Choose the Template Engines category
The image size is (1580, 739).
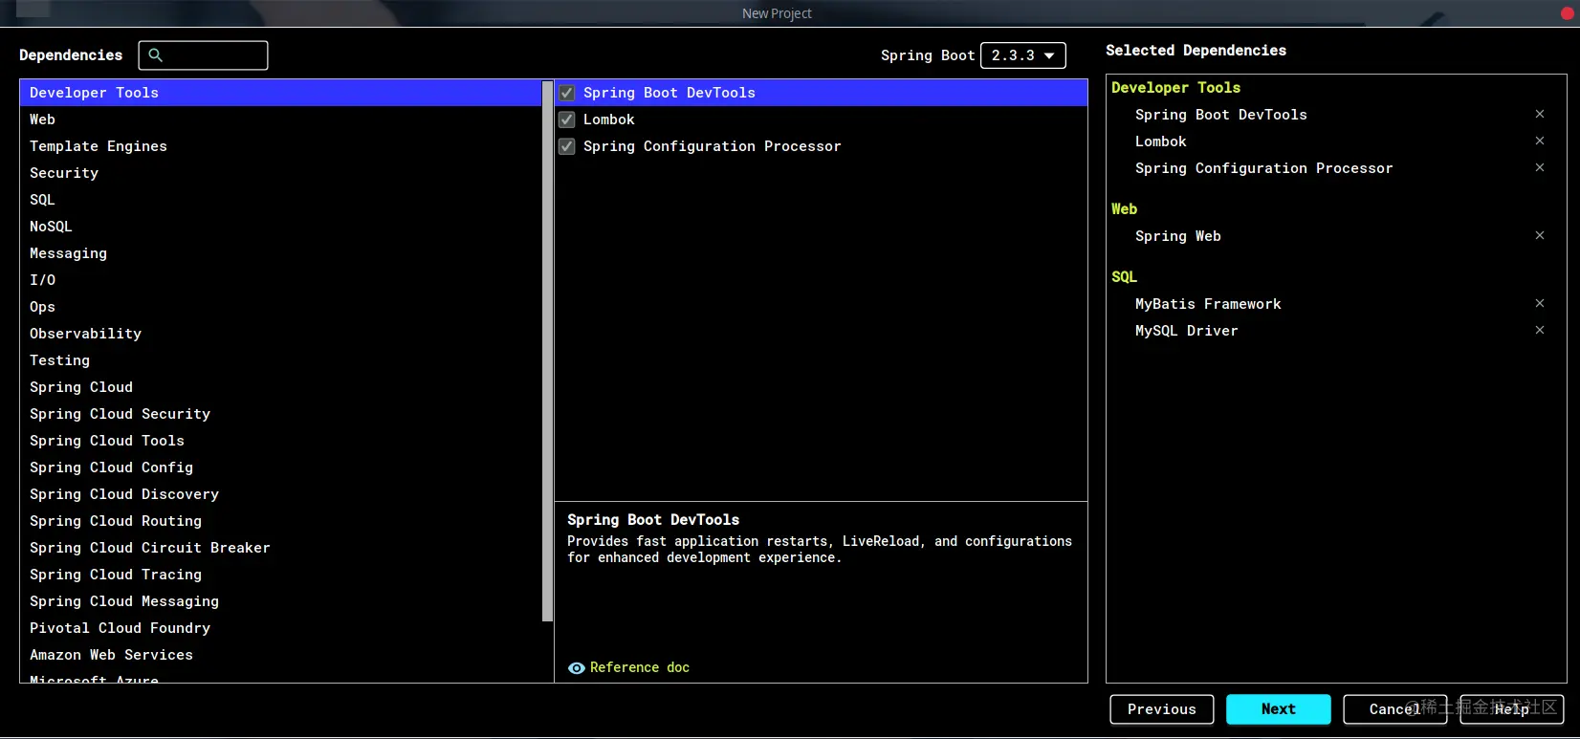click(x=280, y=146)
